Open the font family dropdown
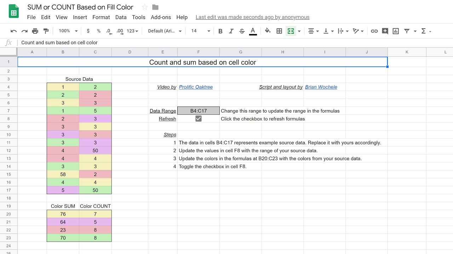Viewport: 453px width, 254px height. (x=165, y=31)
